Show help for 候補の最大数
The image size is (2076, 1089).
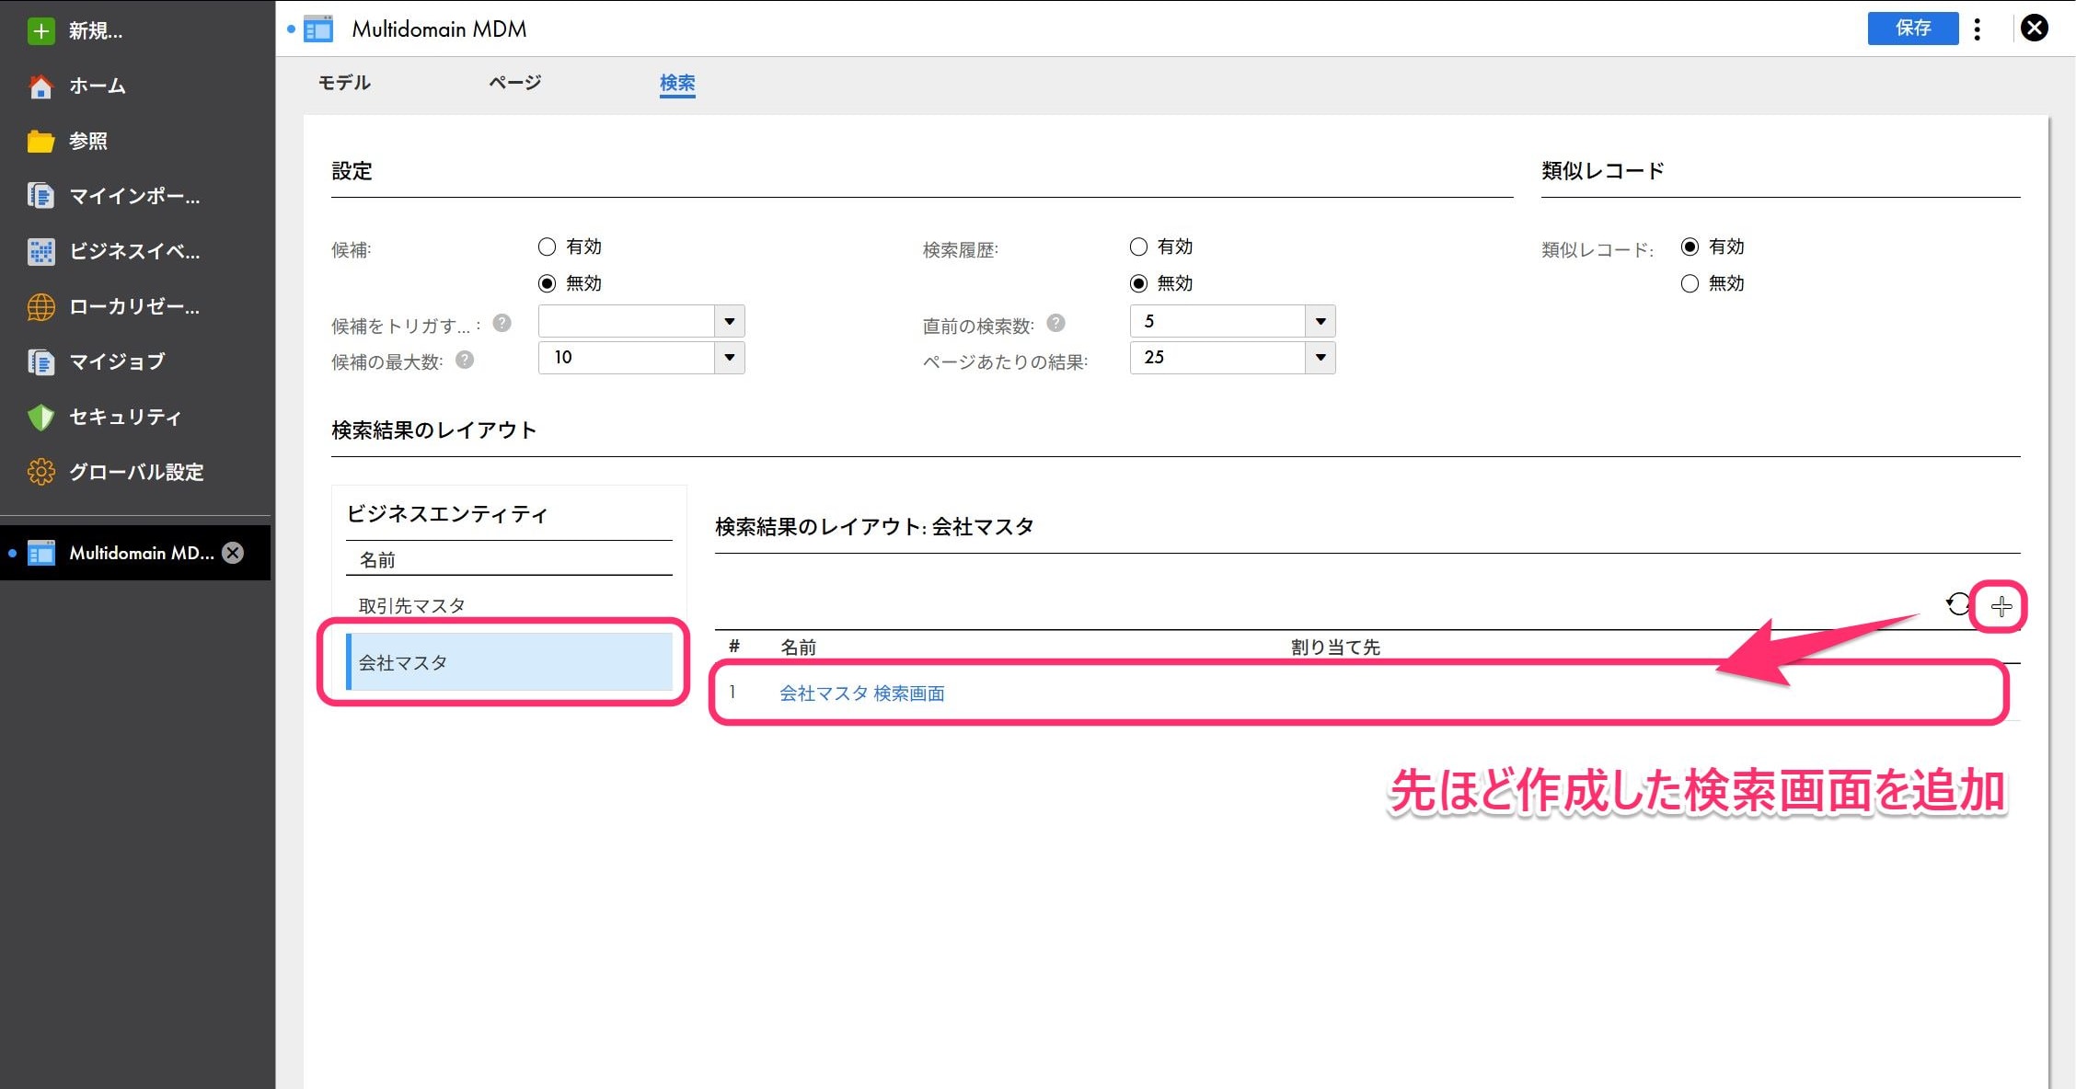click(x=465, y=361)
